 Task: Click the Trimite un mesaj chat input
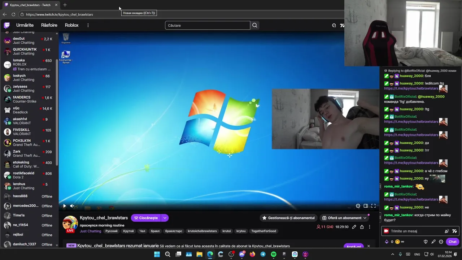tap(415, 231)
